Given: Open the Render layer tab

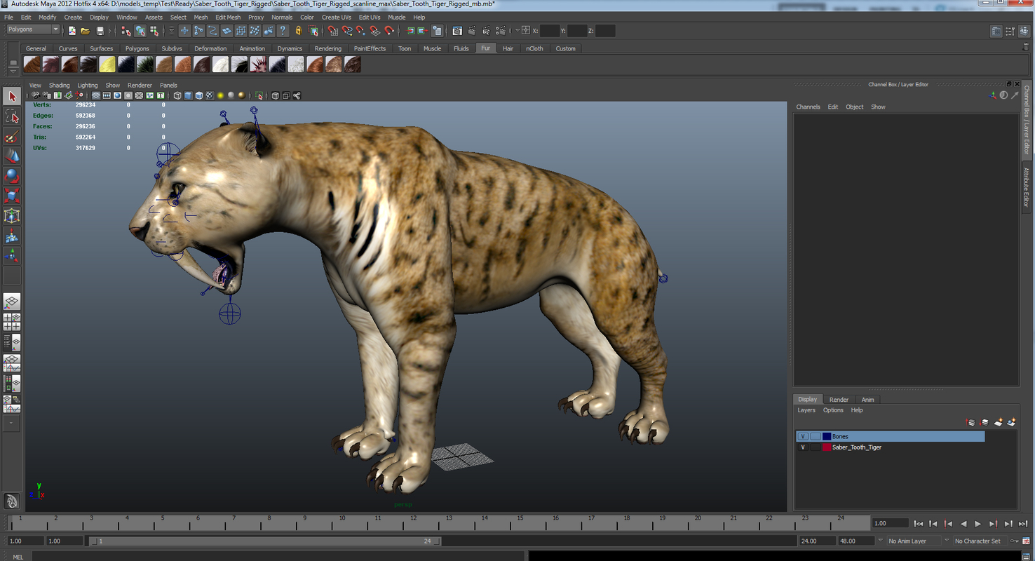Looking at the screenshot, I should pos(839,400).
